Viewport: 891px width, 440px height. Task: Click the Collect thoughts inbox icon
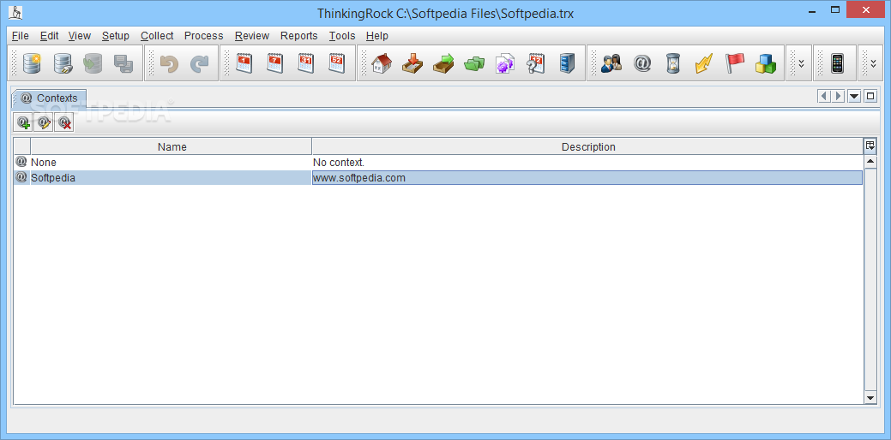[412, 63]
